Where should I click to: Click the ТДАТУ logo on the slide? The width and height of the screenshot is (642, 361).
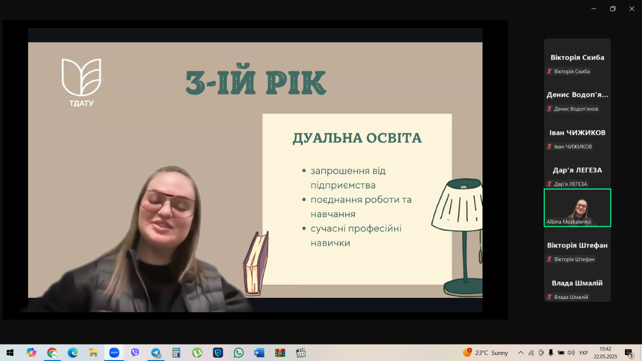click(x=81, y=83)
